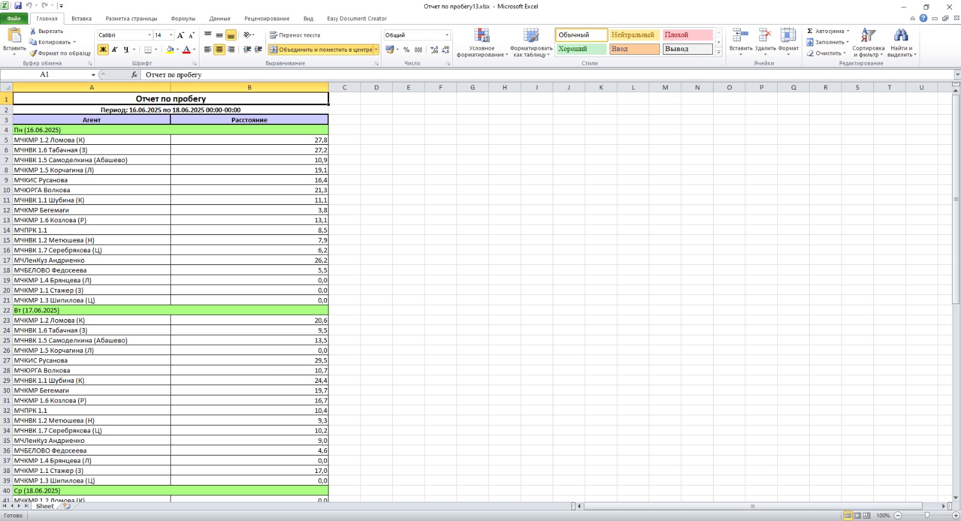The height and width of the screenshot is (521, 961).
Task: Click the Save icon in quick access toolbar
Action: click(x=18, y=6)
